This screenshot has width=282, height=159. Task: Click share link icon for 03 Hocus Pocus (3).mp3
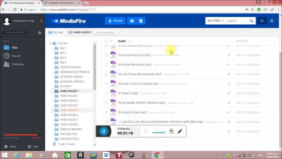click(229, 55)
